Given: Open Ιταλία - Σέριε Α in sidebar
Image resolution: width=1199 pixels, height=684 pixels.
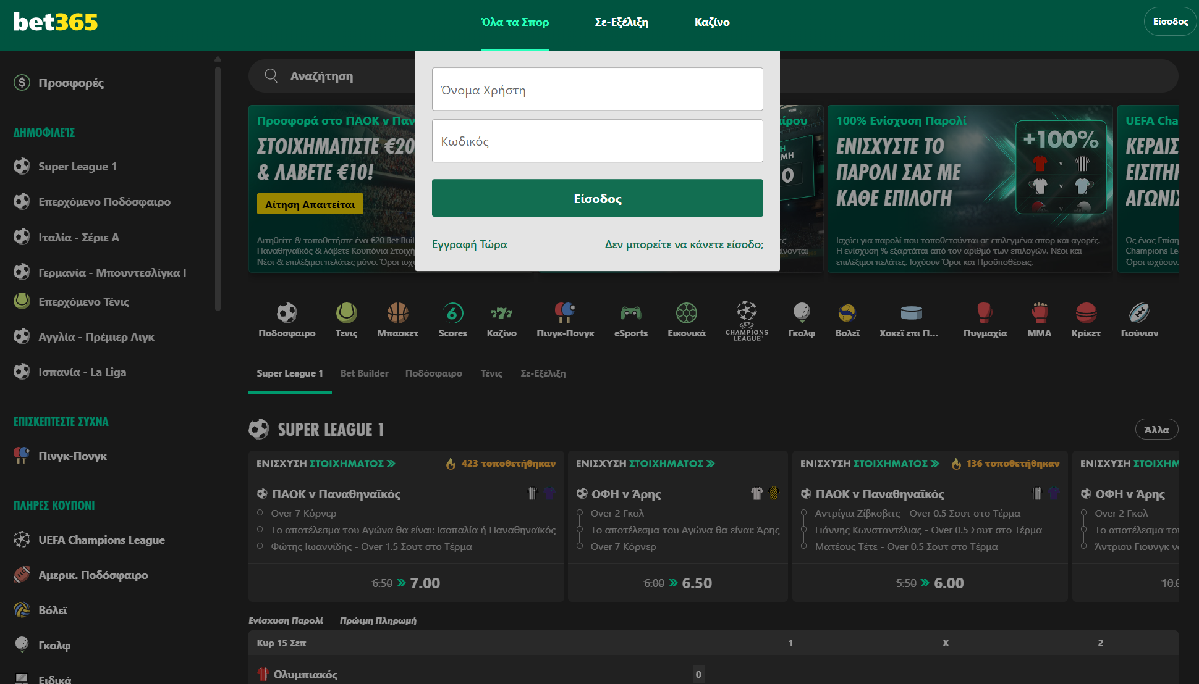Looking at the screenshot, I should pyautogui.click(x=78, y=237).
